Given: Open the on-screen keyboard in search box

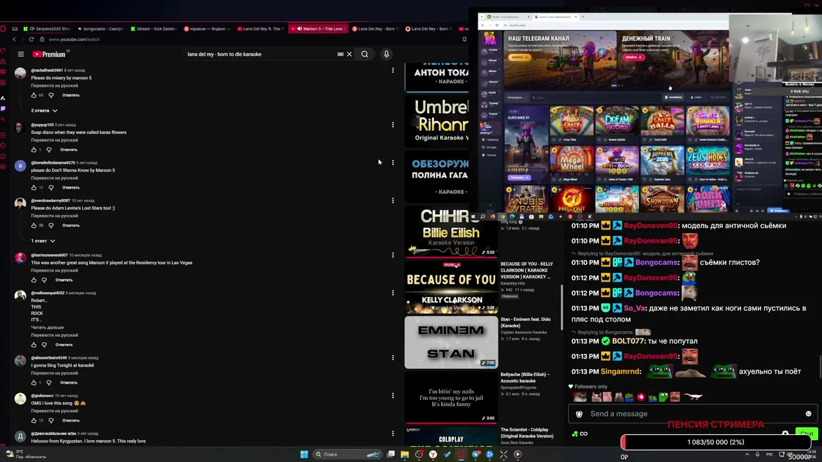Looking at the screenshot, I should (340, 55).
